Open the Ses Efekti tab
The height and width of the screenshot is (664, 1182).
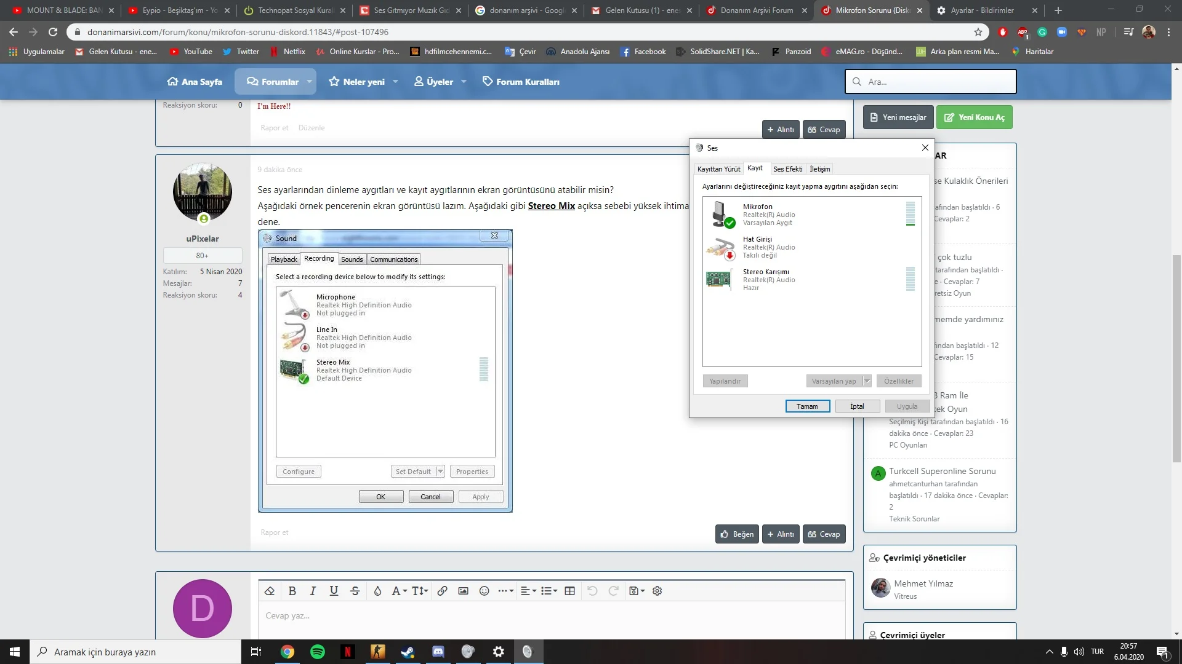point(787,169)
